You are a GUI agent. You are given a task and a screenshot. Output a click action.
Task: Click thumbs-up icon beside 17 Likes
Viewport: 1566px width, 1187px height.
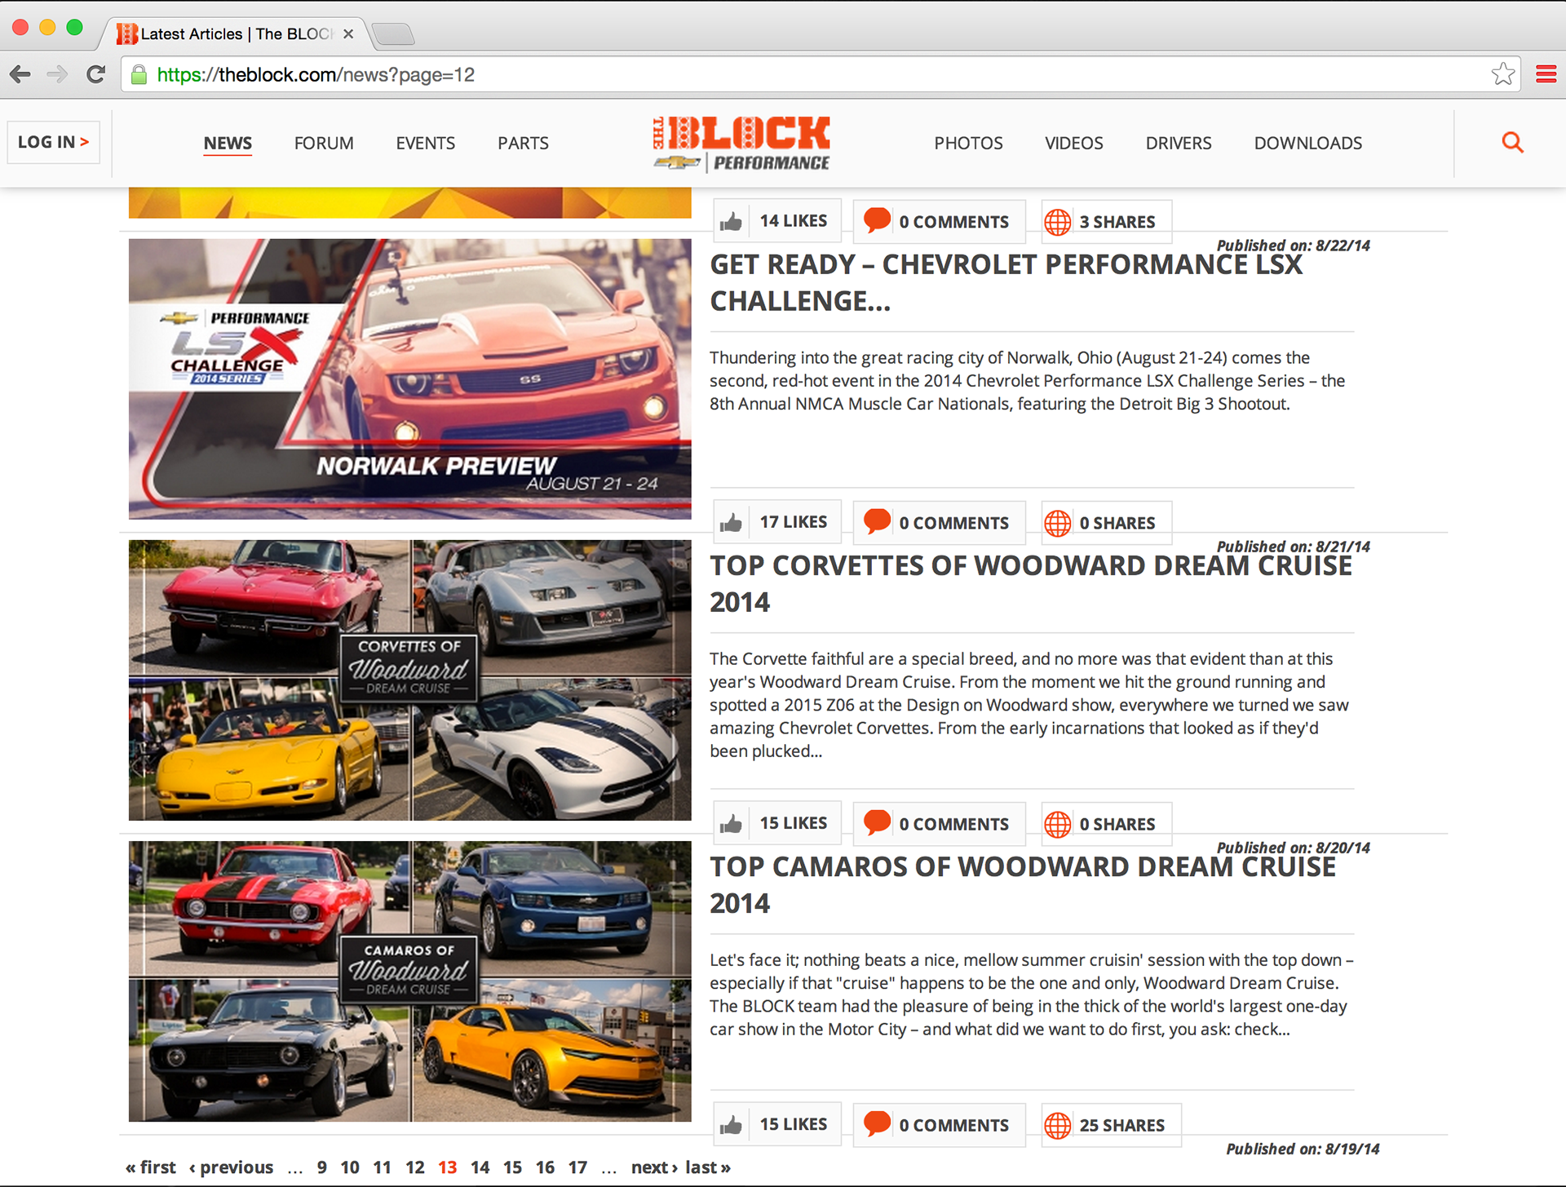coord(732,522)
